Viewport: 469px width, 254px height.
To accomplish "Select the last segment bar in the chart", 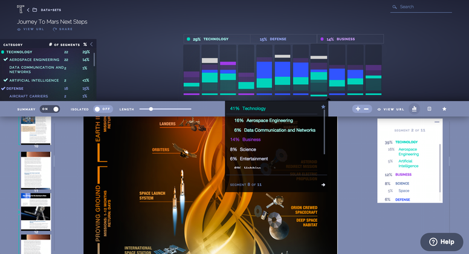I will coord(374,70).
